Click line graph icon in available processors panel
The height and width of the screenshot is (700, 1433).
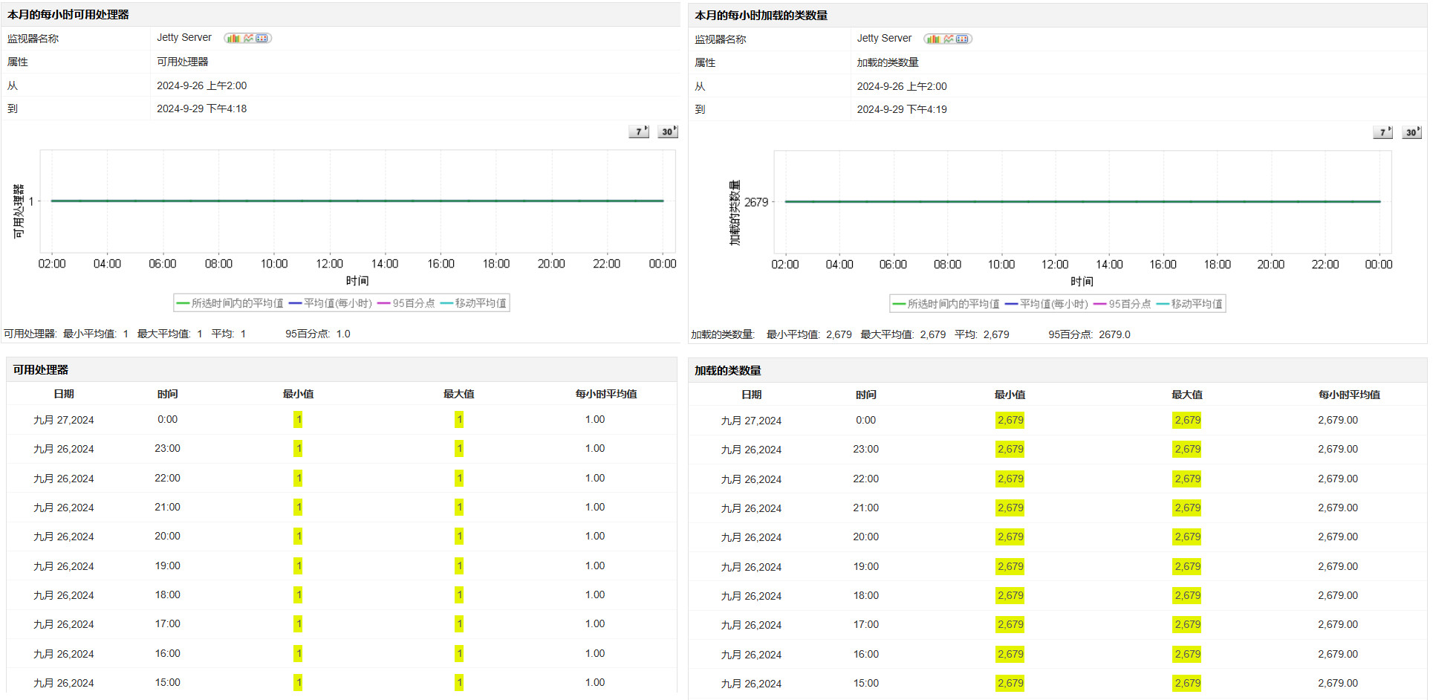point(248,38)
